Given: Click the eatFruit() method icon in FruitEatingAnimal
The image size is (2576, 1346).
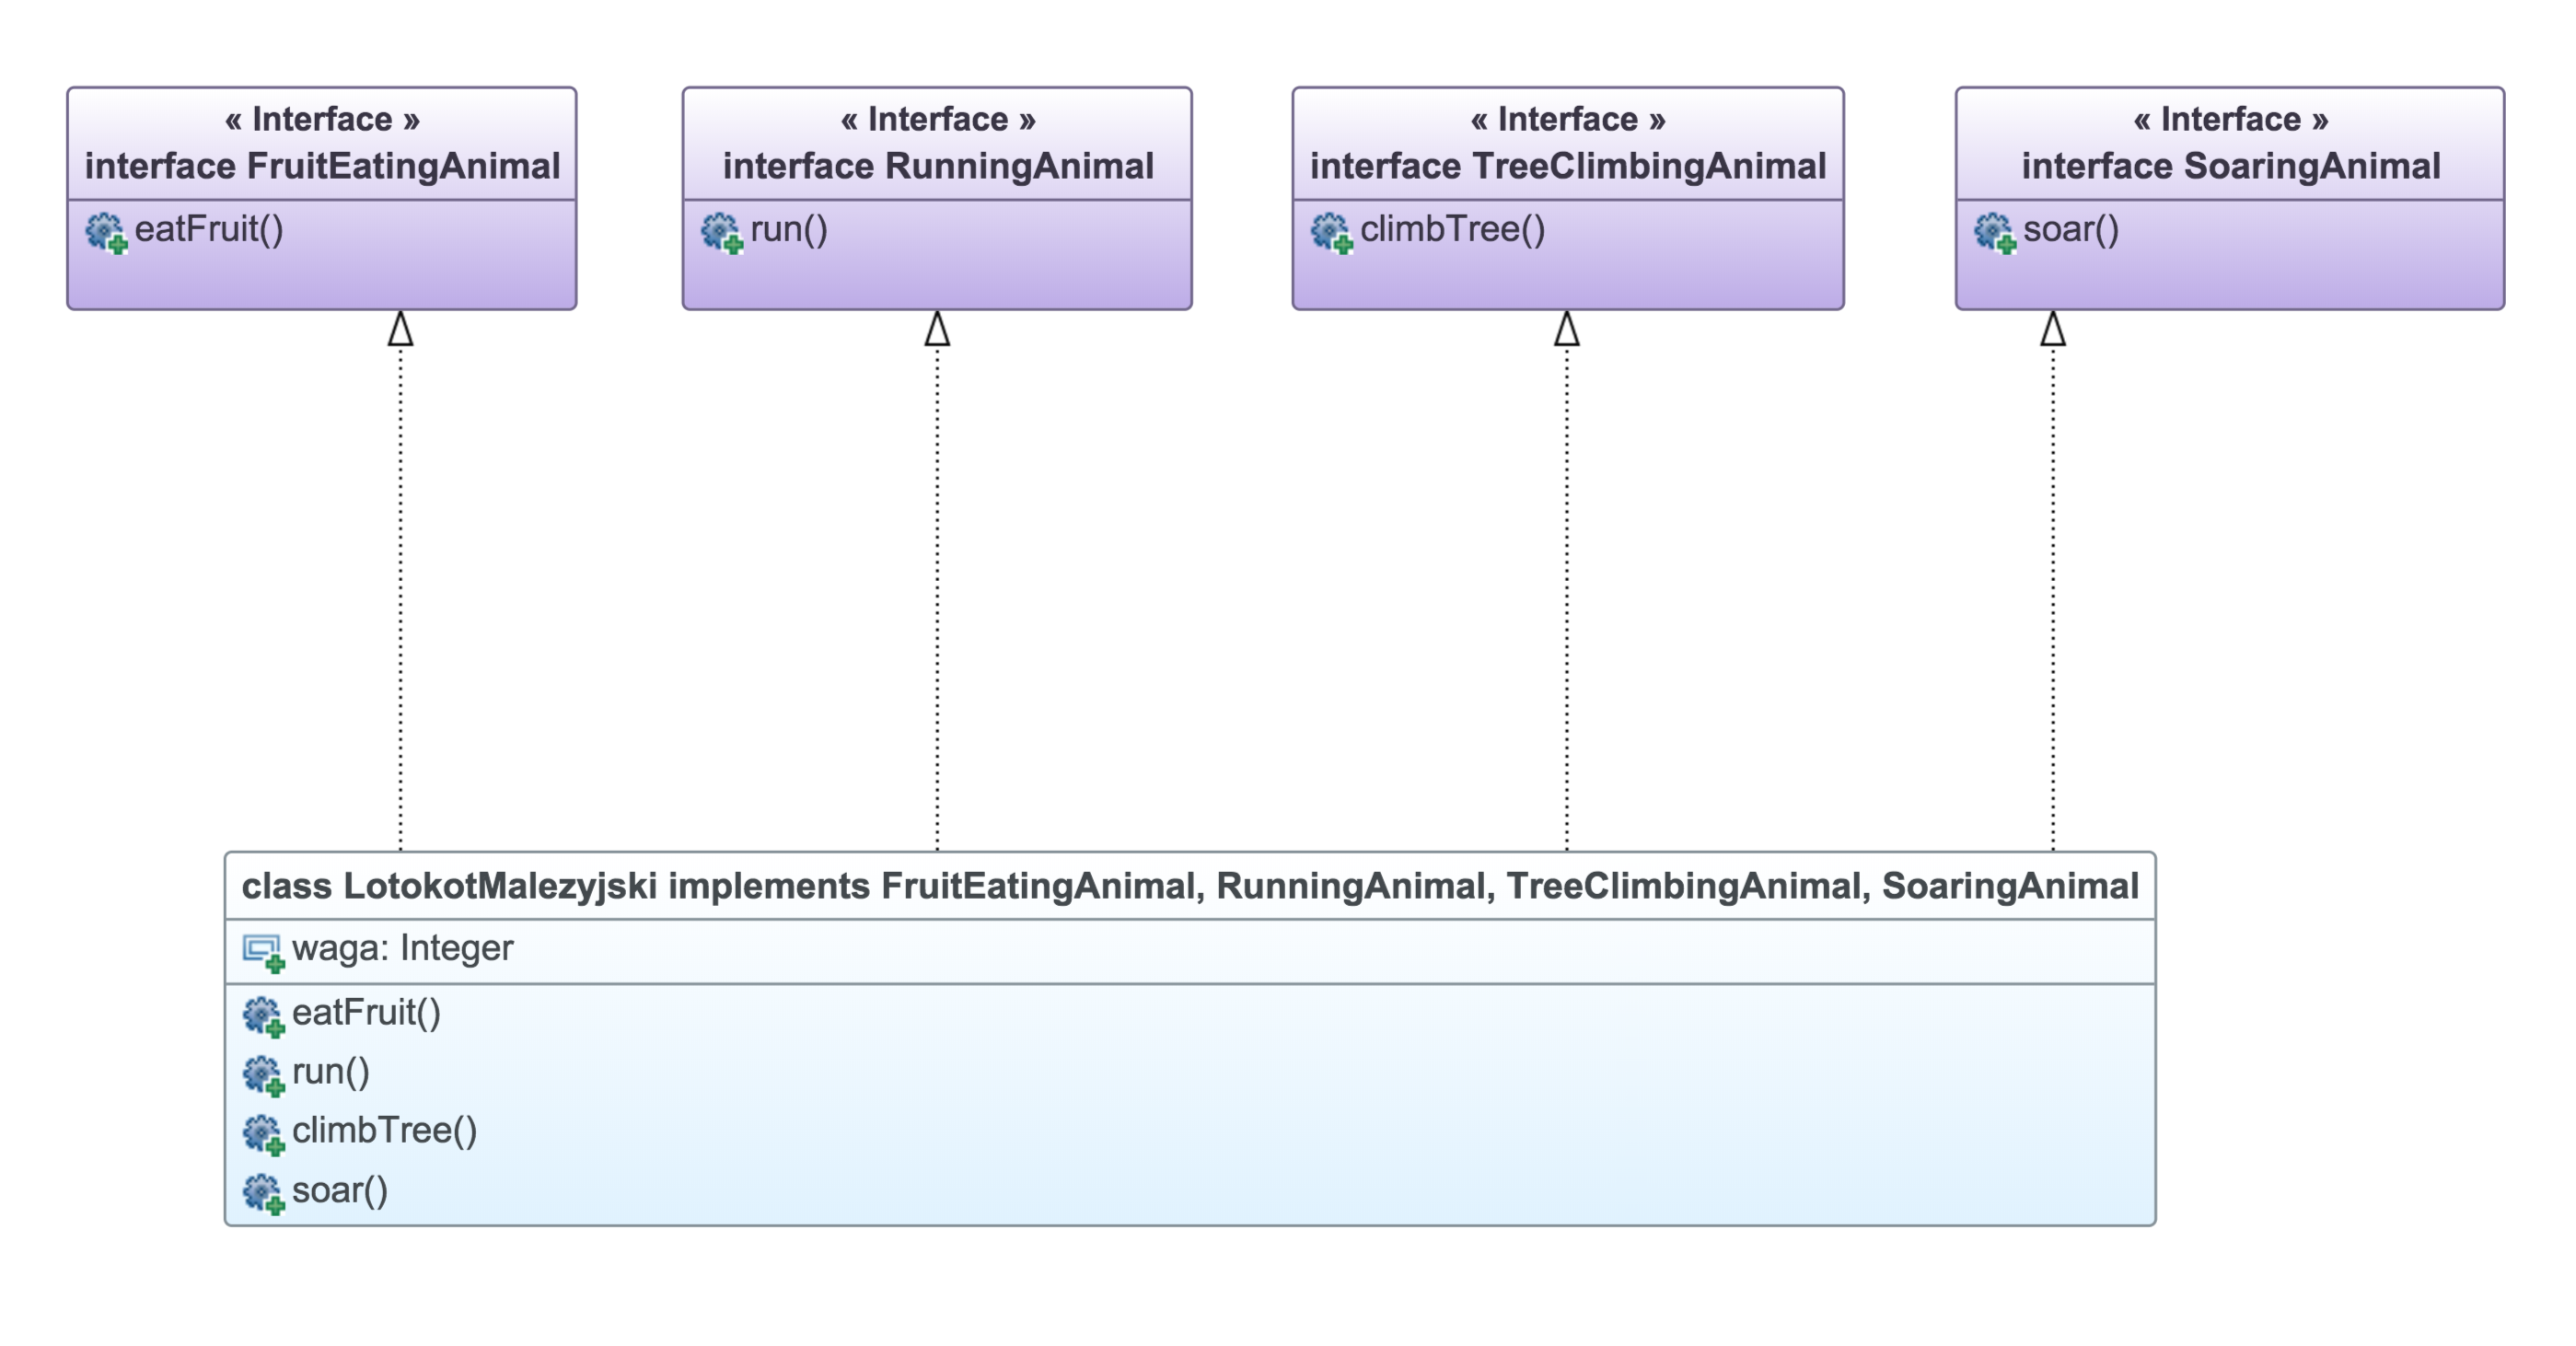Looking at the screenshot, I should (105, 232).
